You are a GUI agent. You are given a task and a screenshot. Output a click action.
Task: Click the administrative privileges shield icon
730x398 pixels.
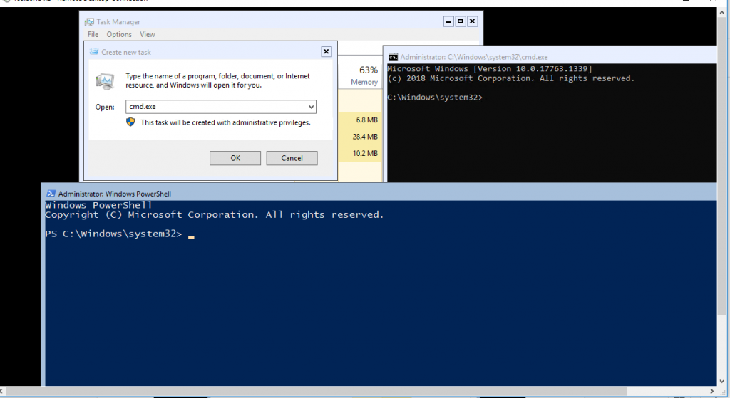130,122
